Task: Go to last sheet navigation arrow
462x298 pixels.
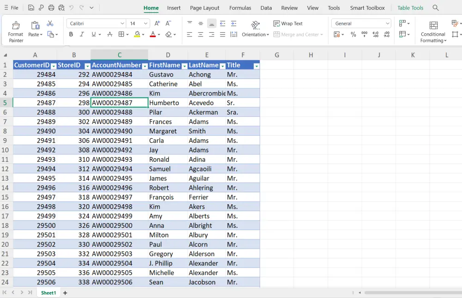Action: [30, 292]
